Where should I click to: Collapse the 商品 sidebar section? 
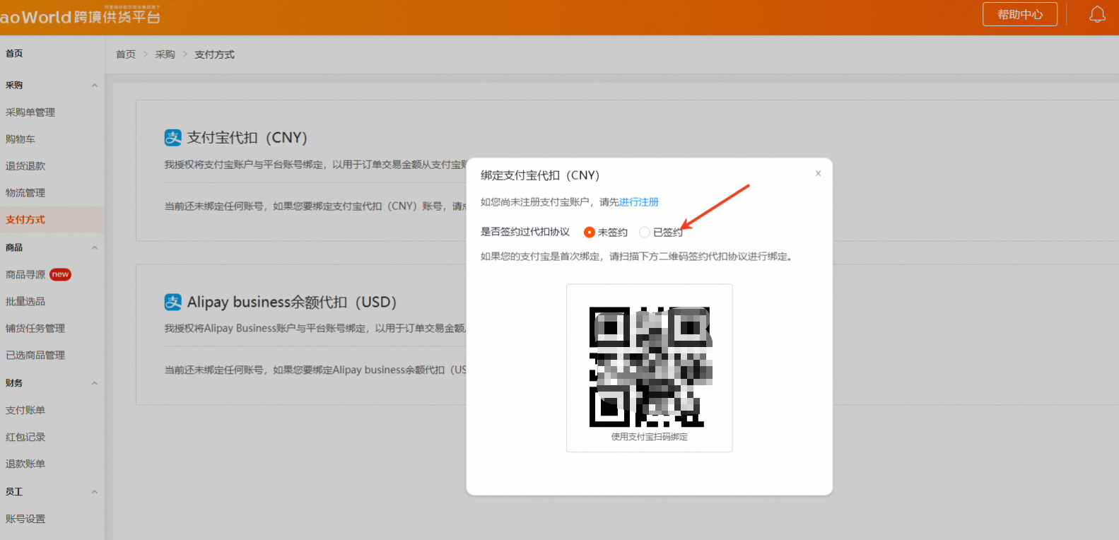pyautogui.click(x=95, y=248)
